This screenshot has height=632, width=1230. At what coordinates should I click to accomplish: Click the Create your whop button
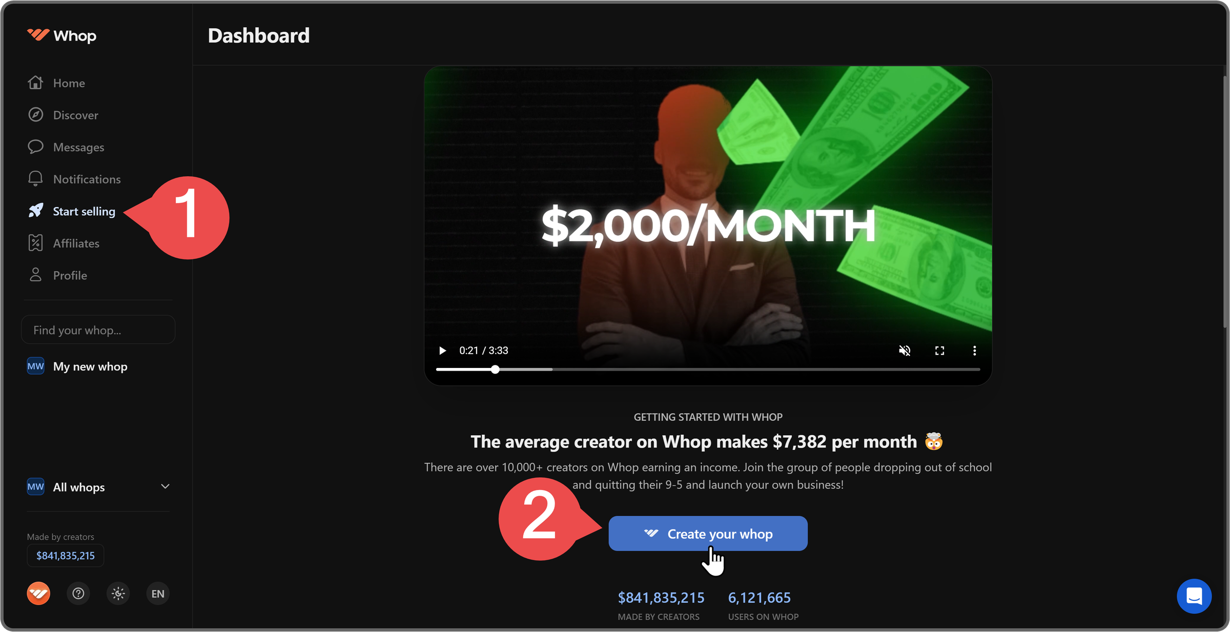tap(708, 534)
